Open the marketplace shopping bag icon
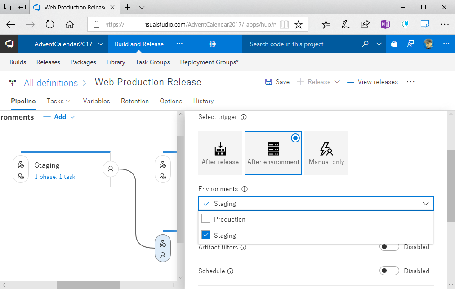Image resolution: width=455 pixels, height=289 pixels. coord(394,44)
